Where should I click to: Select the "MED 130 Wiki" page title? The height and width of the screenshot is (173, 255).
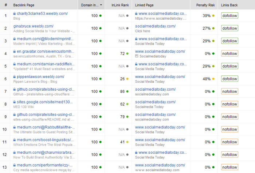pos(24,107)
